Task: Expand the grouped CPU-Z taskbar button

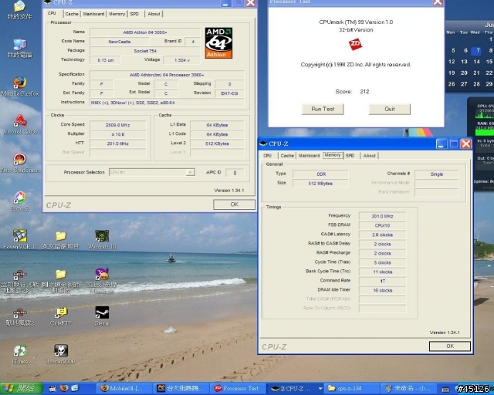Action: [296, 388]
